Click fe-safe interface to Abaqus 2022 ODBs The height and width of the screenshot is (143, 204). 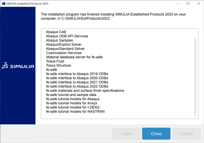(77, 86)
